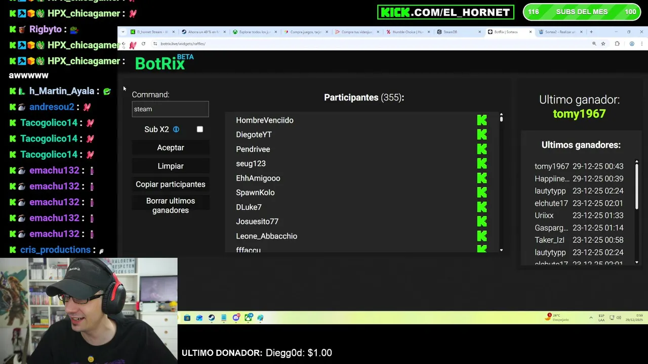Screen dimensions: 648x364
Task: Open the browser extensions puzzle icon
Action: click(617, 44)
